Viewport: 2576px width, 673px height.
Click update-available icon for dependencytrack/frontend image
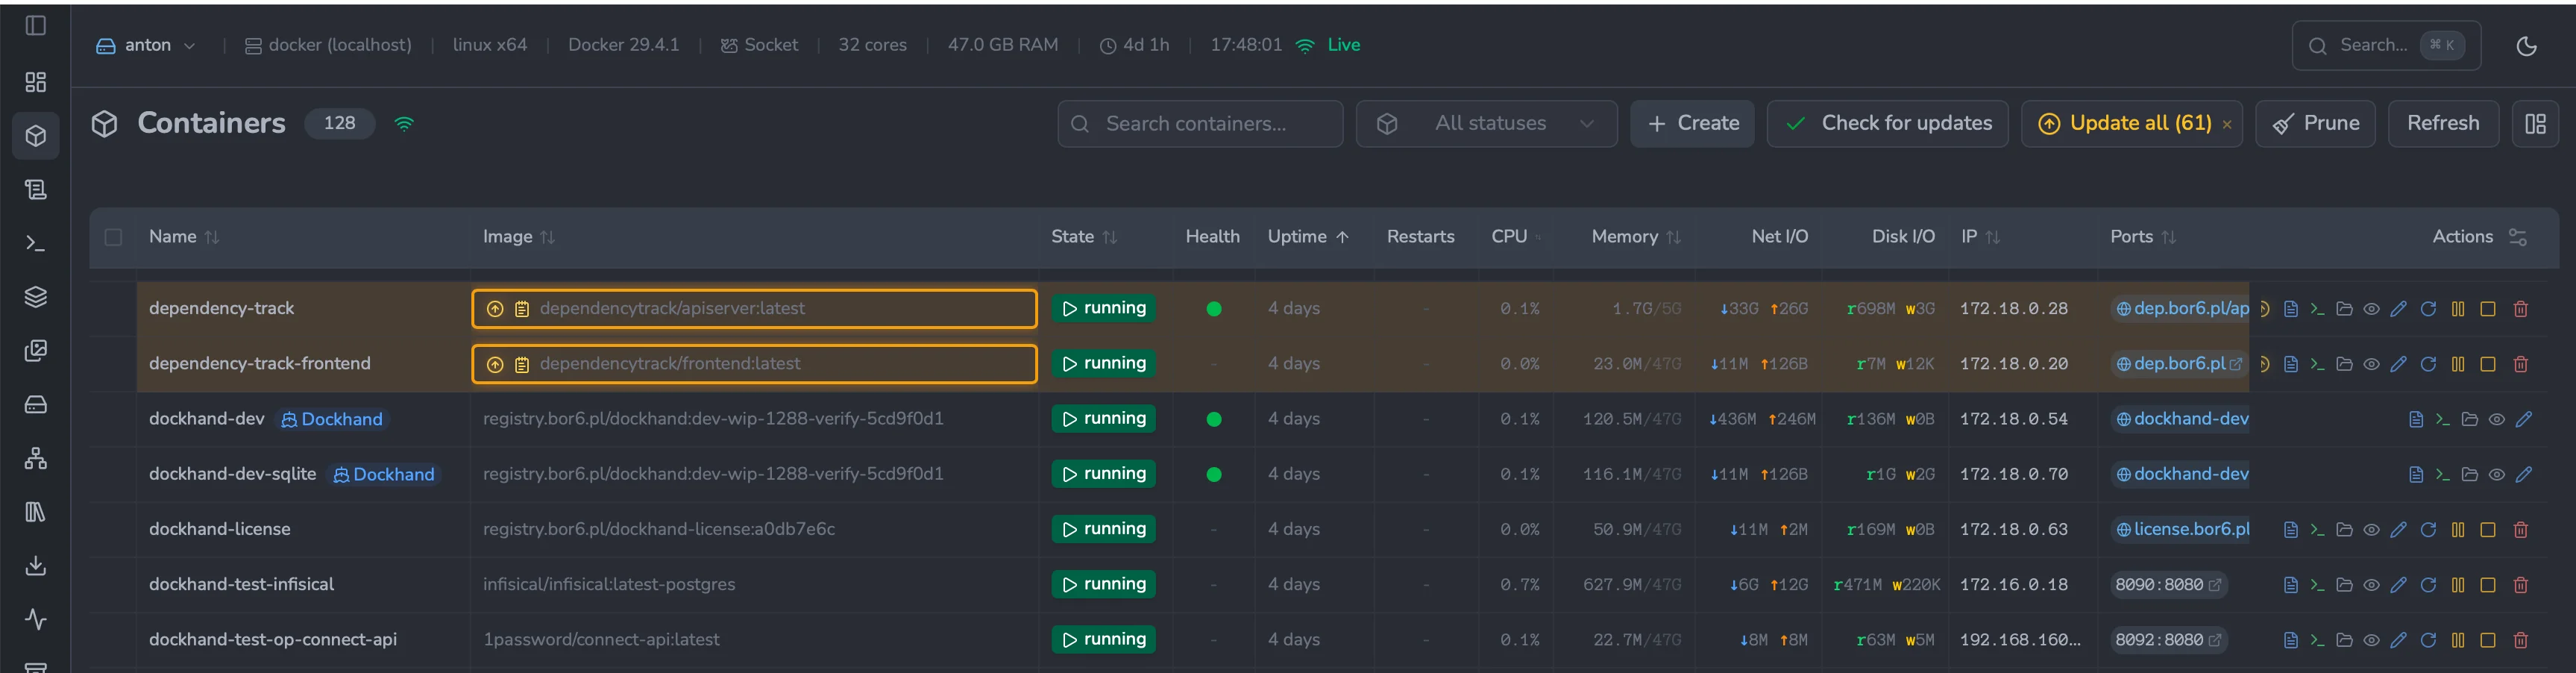pos(495,365)
